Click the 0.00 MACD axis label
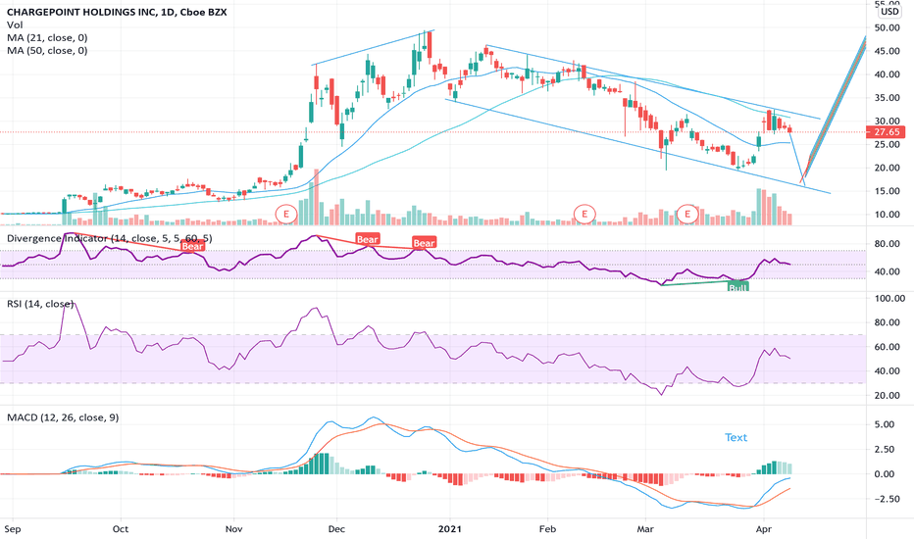914x539 pixels. tap(884, 473)
